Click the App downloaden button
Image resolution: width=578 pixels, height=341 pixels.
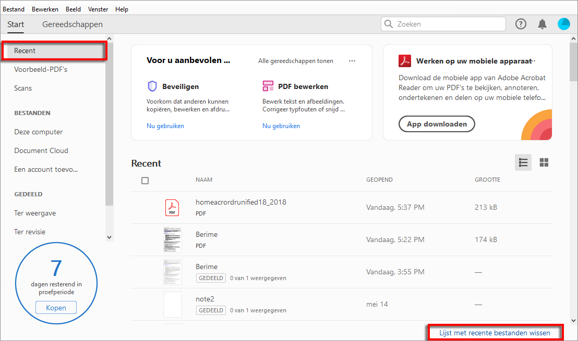point(437,124)
